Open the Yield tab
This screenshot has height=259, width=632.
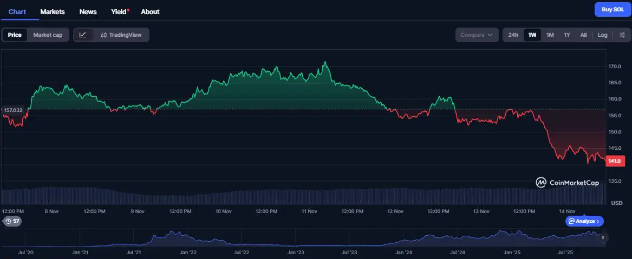click(119, 11)
